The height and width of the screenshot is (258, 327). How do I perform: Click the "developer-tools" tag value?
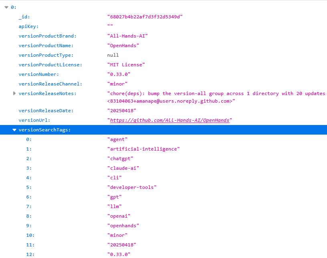click(132, 187)
